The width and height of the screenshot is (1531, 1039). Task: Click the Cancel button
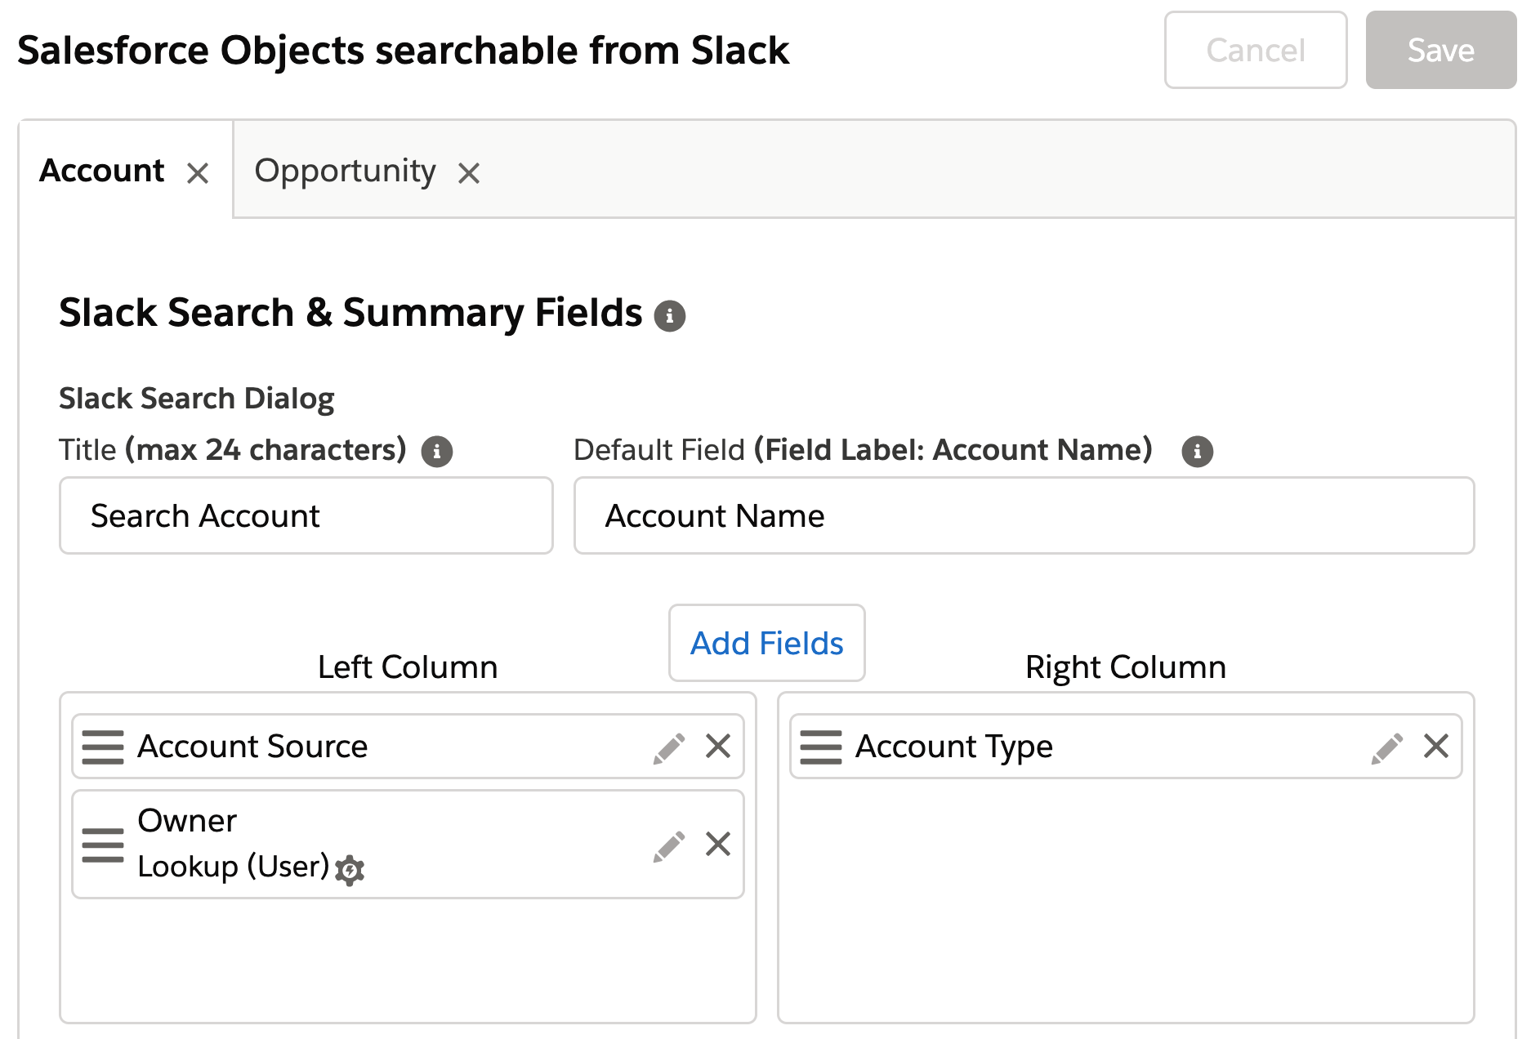click(x=1256, y=50)
